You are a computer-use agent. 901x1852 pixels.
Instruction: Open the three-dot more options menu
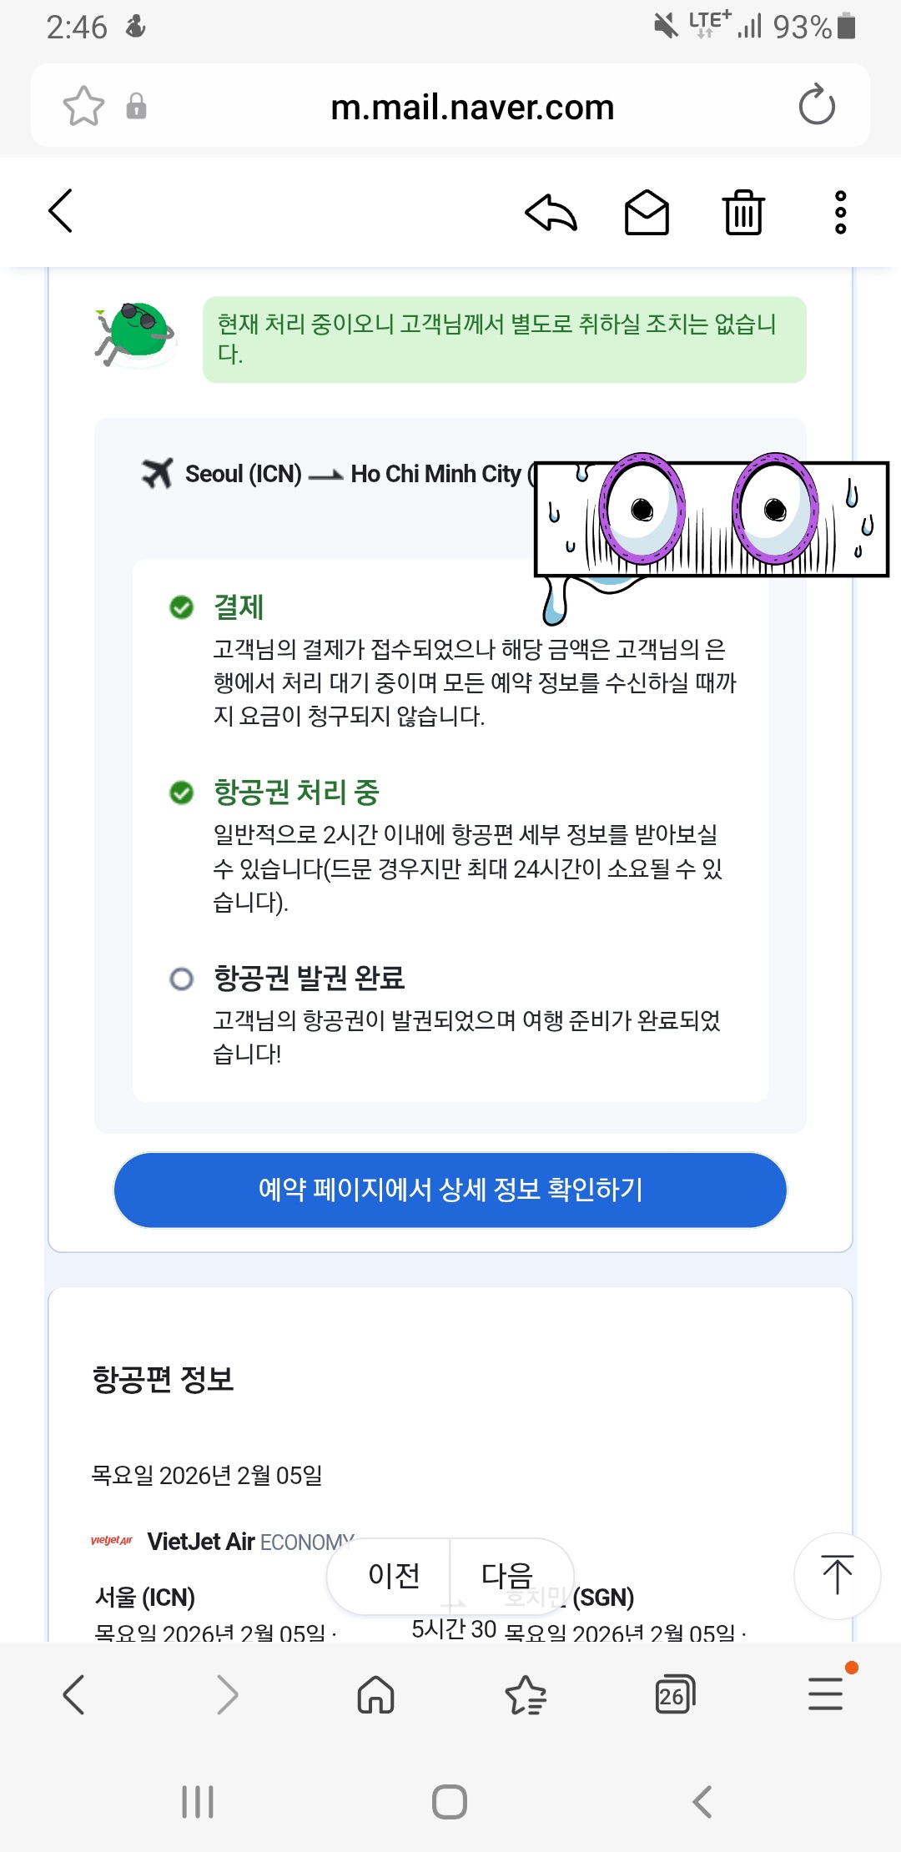pyautogui.click(x=840, y=212)
